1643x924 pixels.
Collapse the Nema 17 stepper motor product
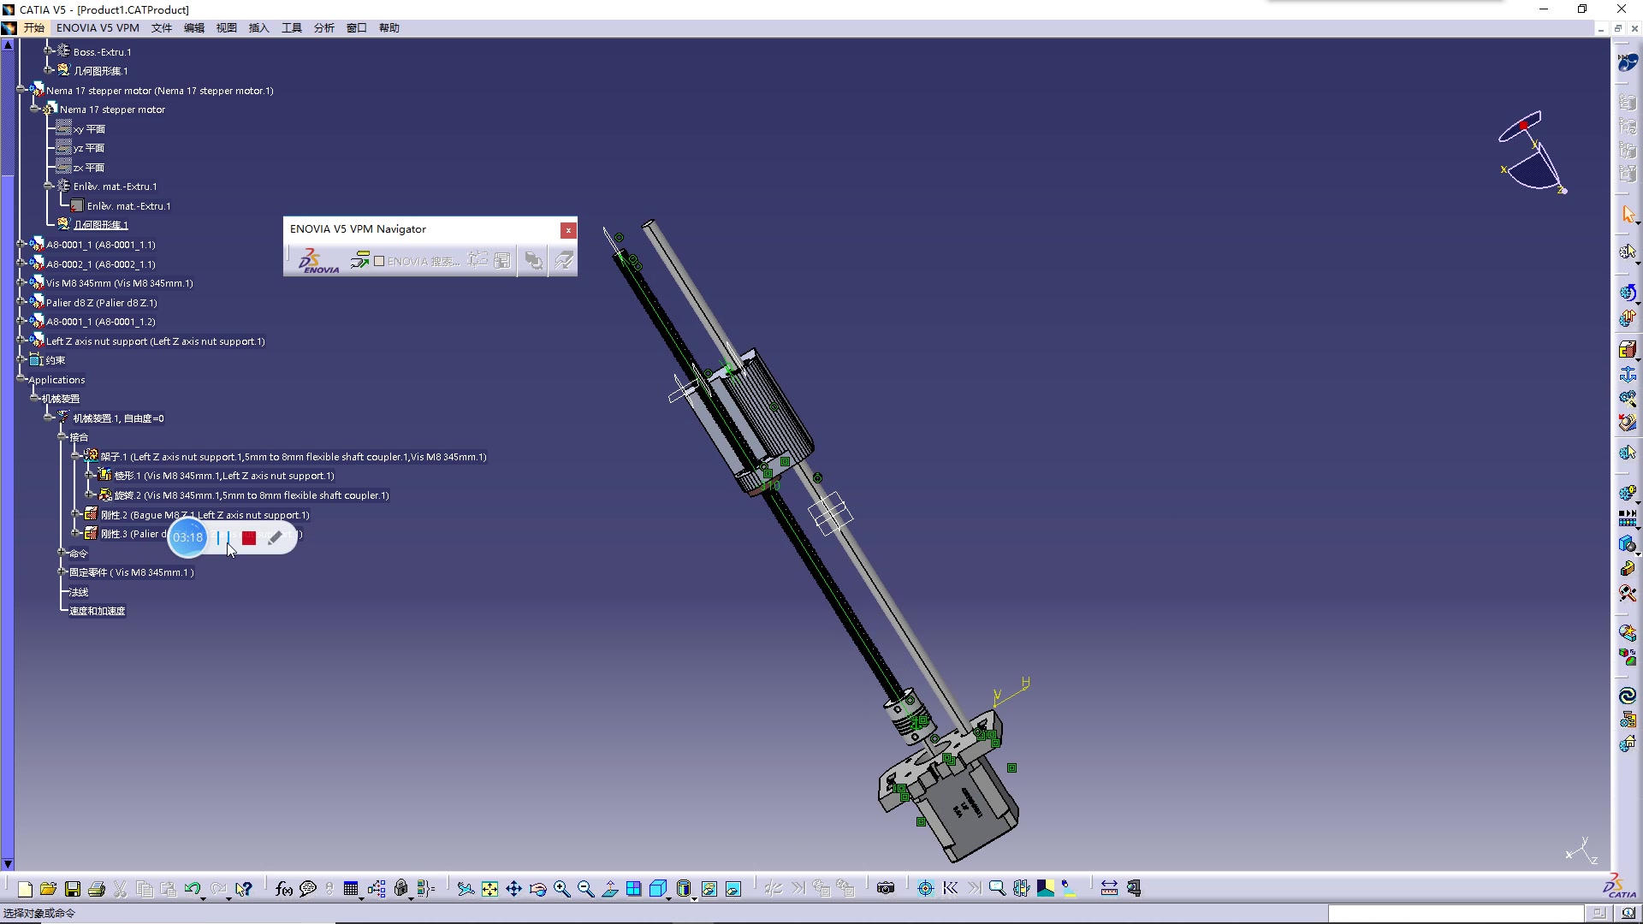21,90
